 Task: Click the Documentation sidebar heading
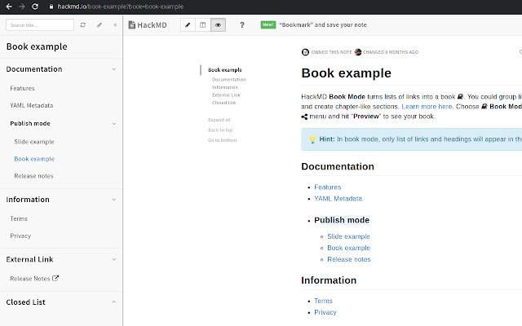click(34, 69)
